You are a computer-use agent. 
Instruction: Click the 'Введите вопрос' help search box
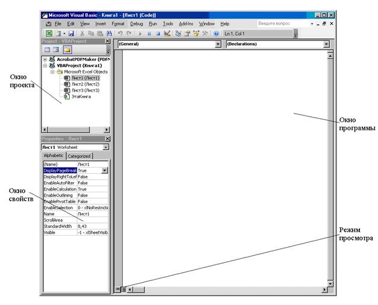283,24
